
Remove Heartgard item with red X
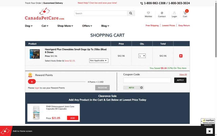181,56
